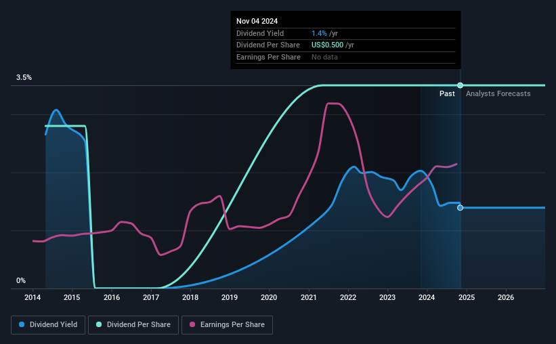The width and height of the screenshot is (556, 344).
Task: Click the 'Analysts Forecasts' label
Action: (498, 93)
